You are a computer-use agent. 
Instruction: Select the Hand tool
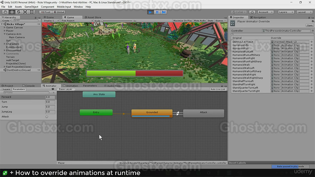click(x=5, y=12)
